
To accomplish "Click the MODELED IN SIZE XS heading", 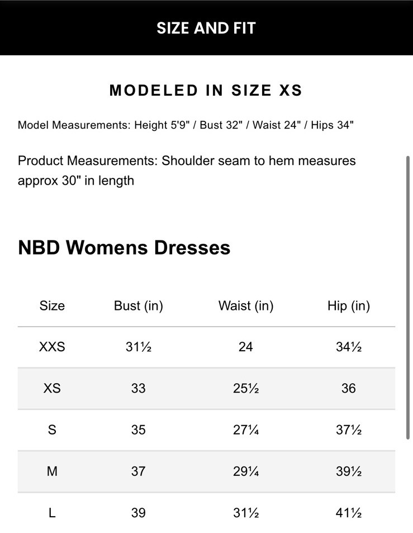I will coord(206,91).
